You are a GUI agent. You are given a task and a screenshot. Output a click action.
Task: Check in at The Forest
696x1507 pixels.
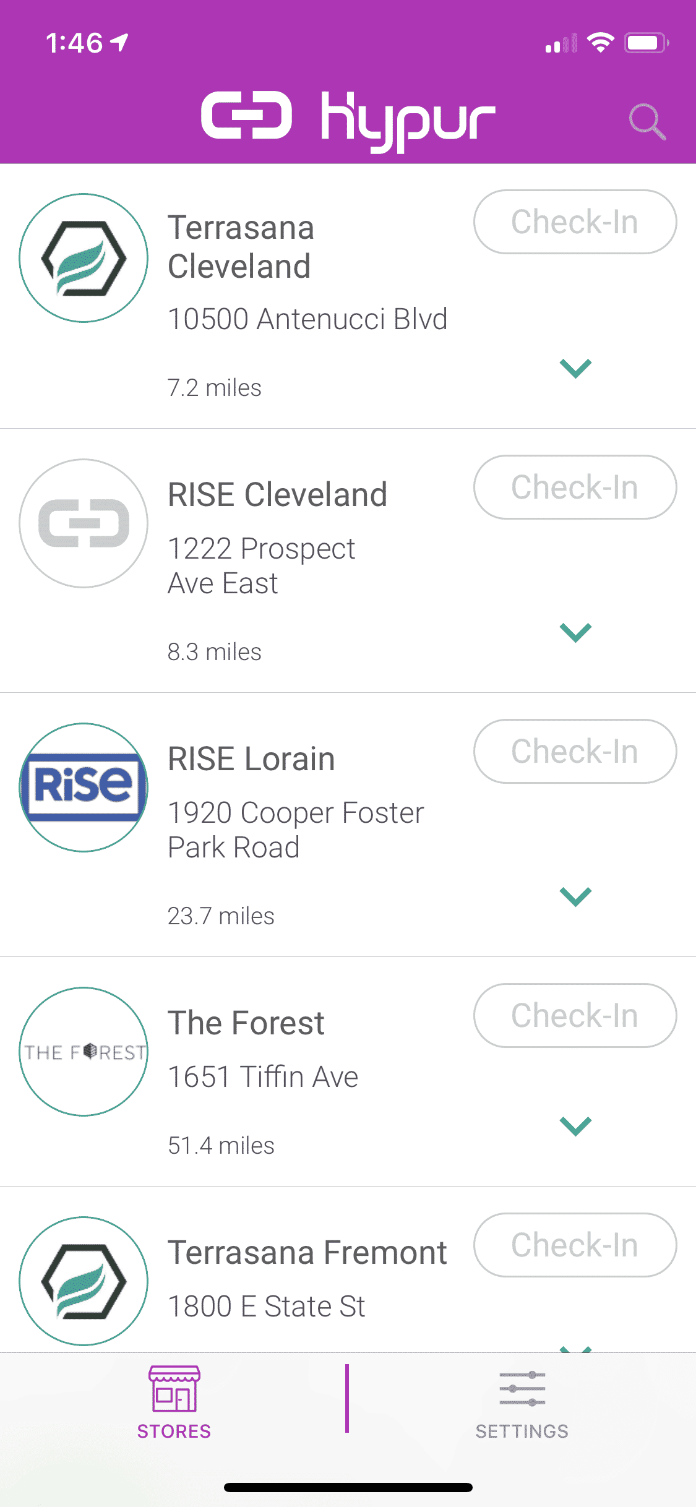click(575, 1016)
